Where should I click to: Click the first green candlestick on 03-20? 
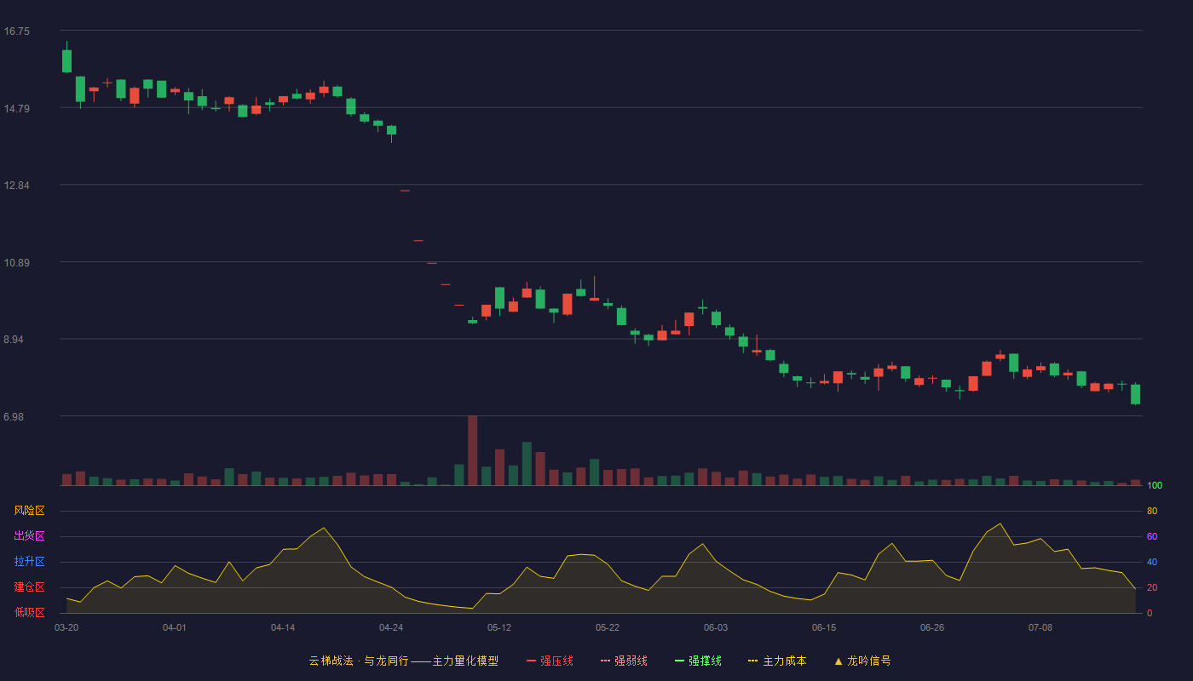tap(66, 60)
